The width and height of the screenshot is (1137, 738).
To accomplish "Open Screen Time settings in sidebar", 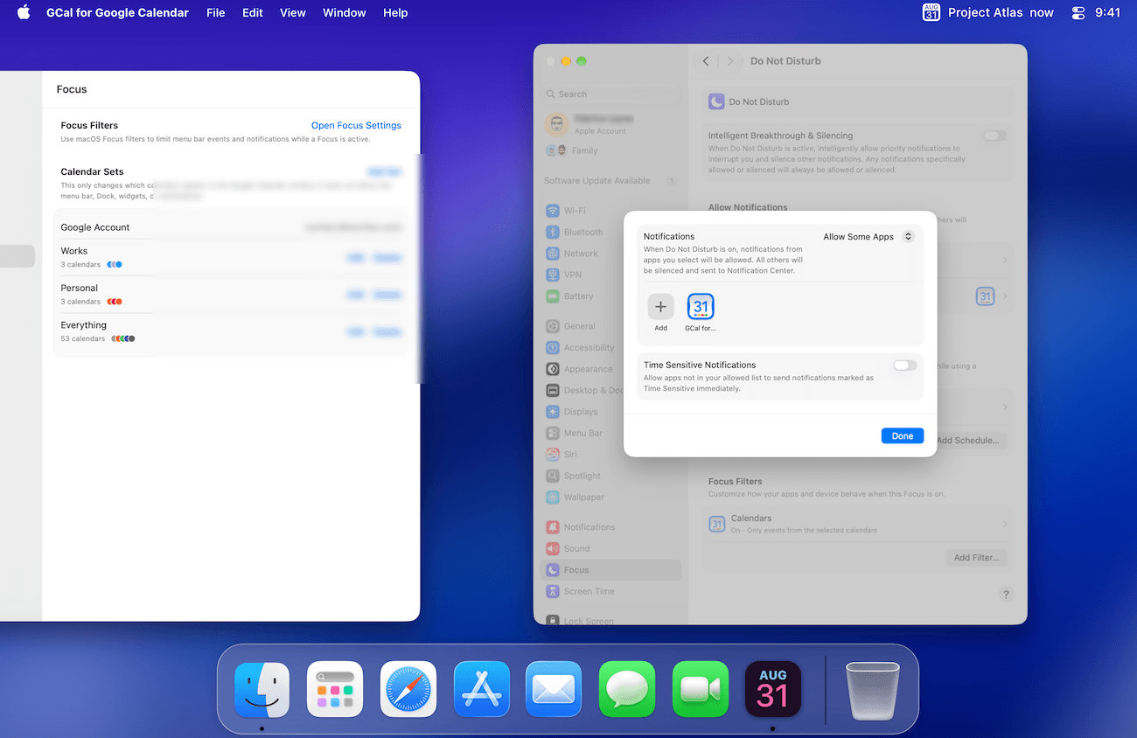I will (x=610, y=591).
